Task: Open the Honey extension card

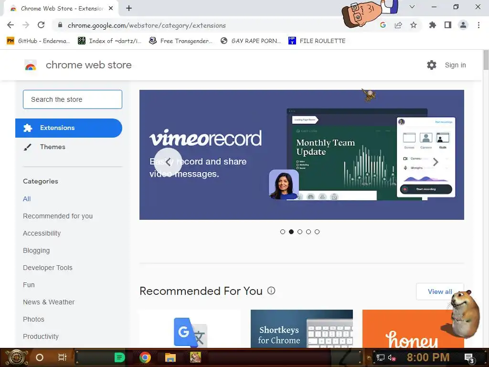Action: point(413,328)
